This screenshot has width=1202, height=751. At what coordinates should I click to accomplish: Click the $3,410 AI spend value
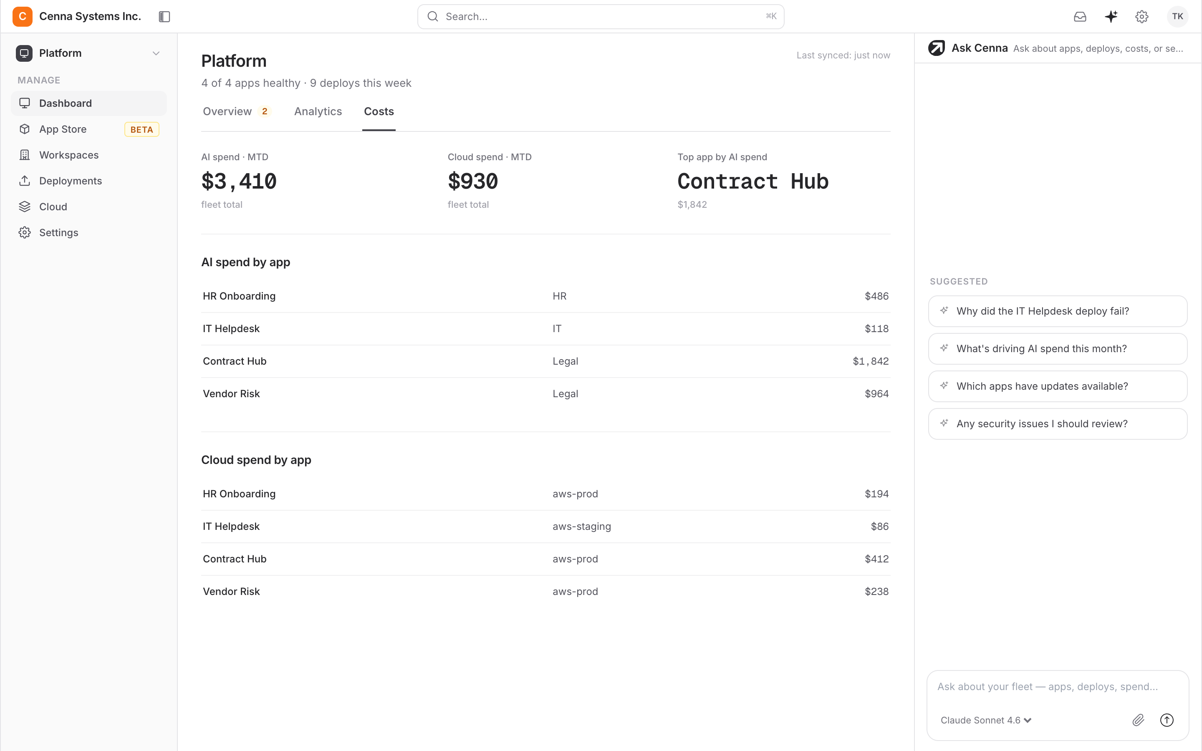(x=239, y=181)
